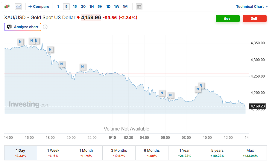Open the news marker at the 18:00 gridline
Image resolution: width=272 pixels, height=161 pixels.
pyautogui.click(x=50, y=49)
